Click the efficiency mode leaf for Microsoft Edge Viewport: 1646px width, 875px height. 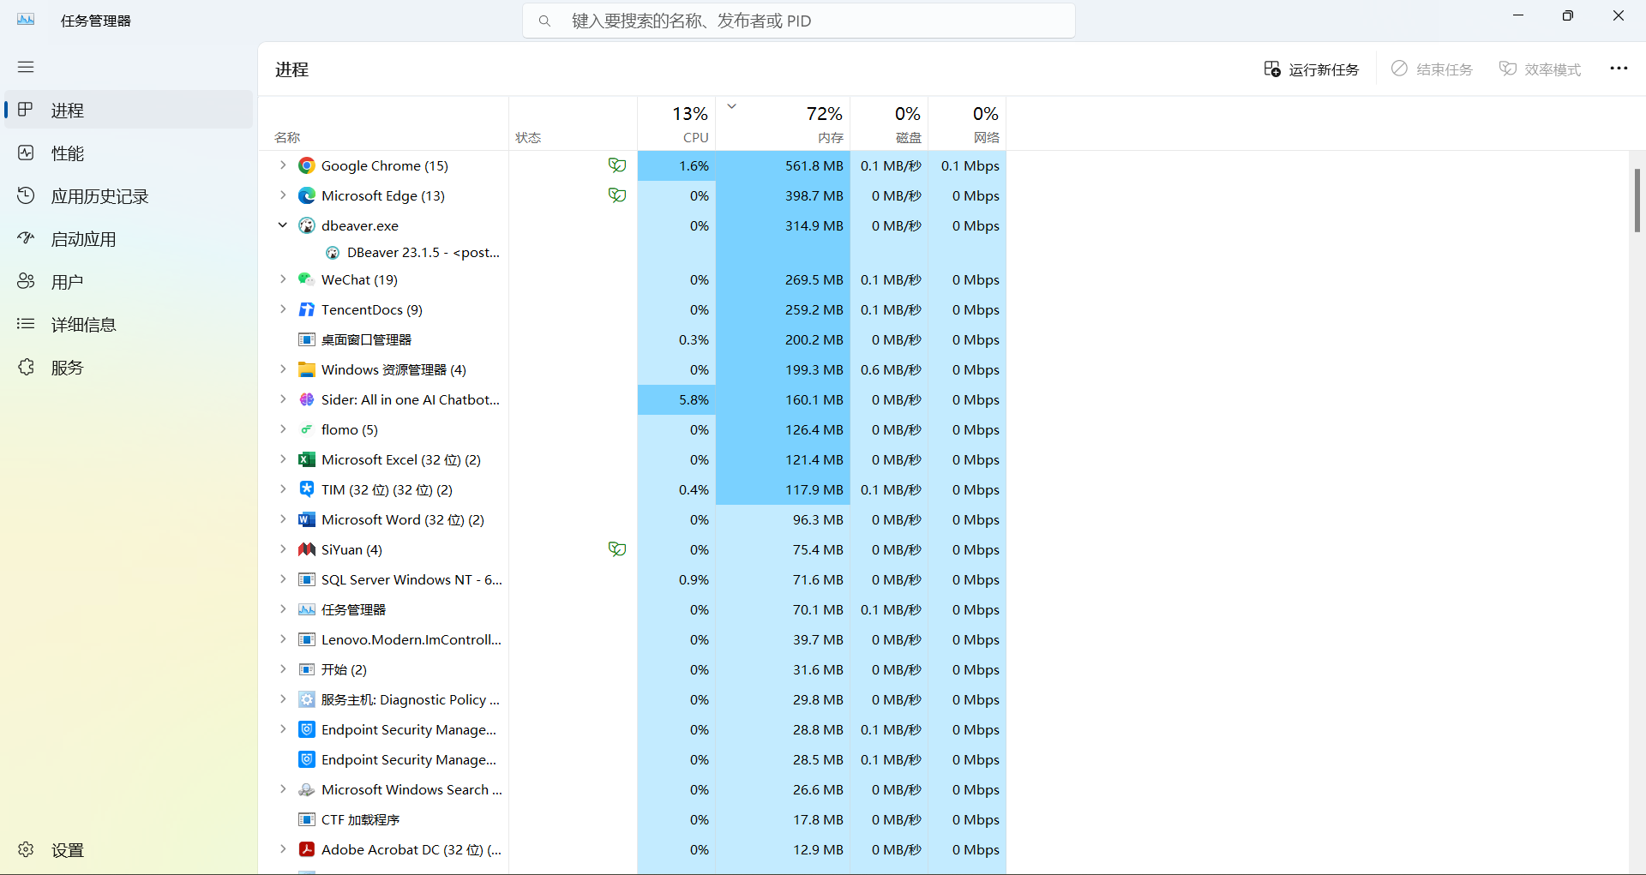(617, 195)
